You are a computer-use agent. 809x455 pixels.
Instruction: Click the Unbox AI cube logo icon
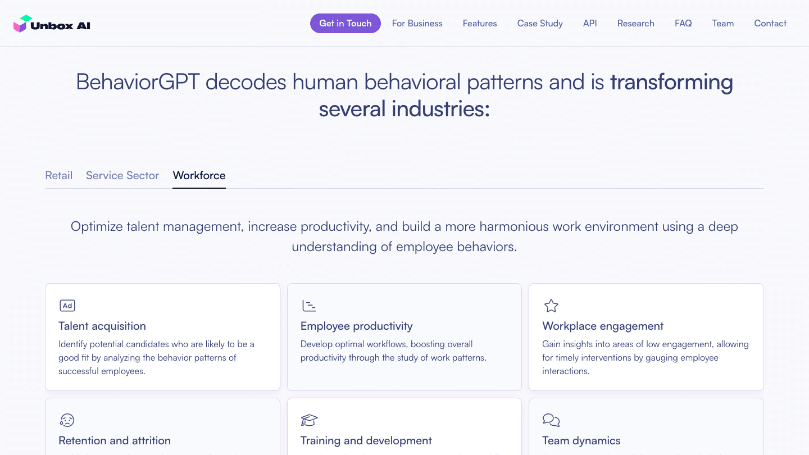point(20,24)
